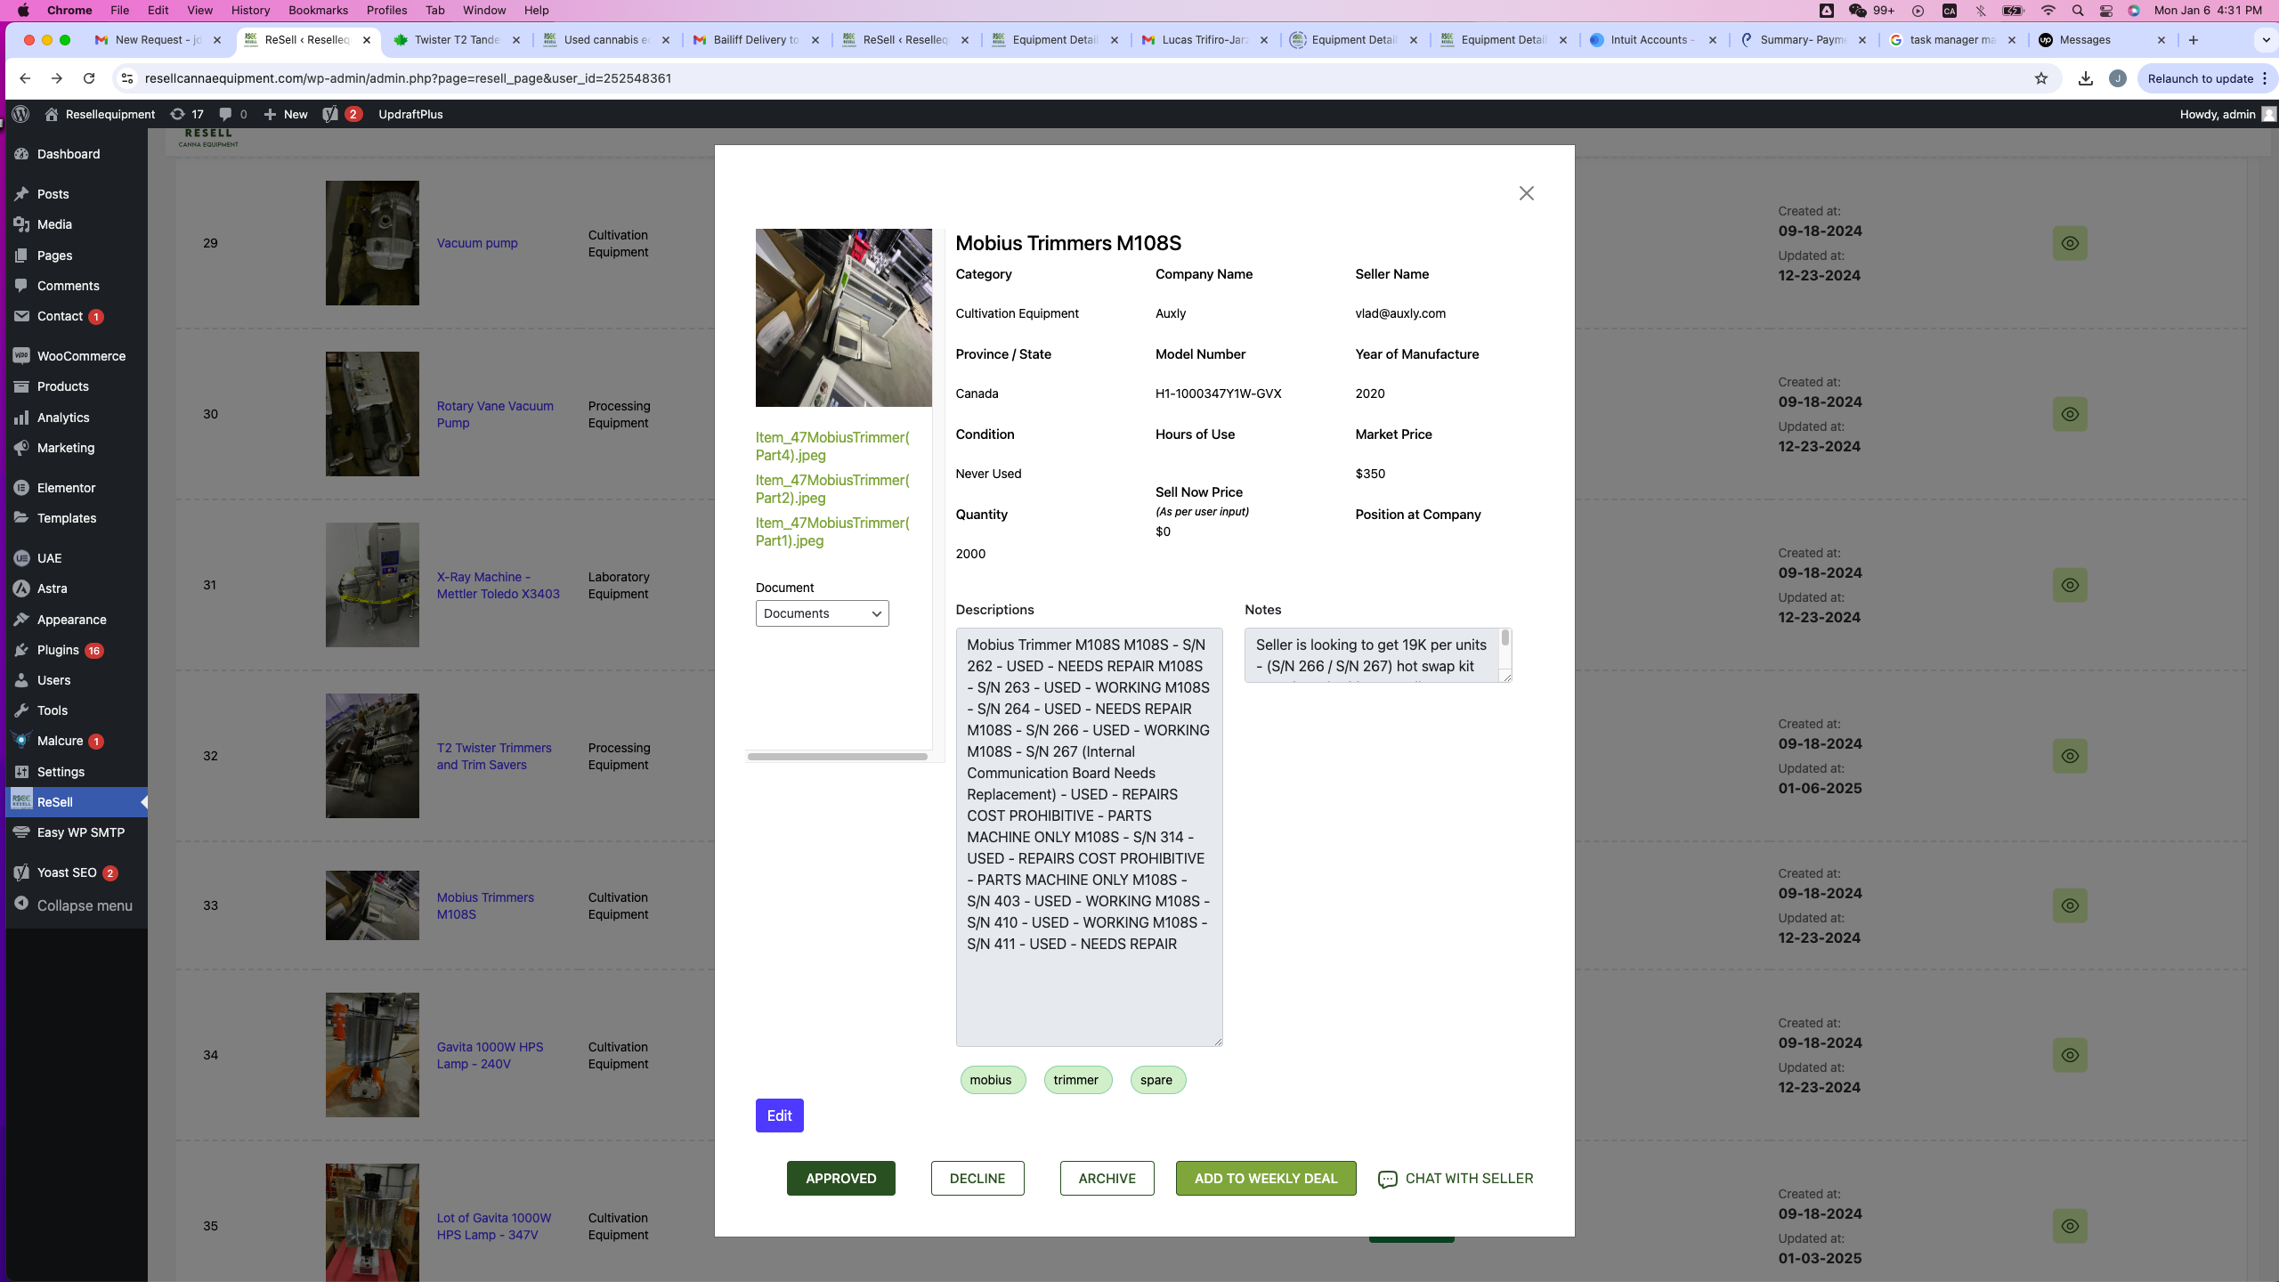
Task: Click the Mobius Trimmers product photo
Action: tap(844, 318)
